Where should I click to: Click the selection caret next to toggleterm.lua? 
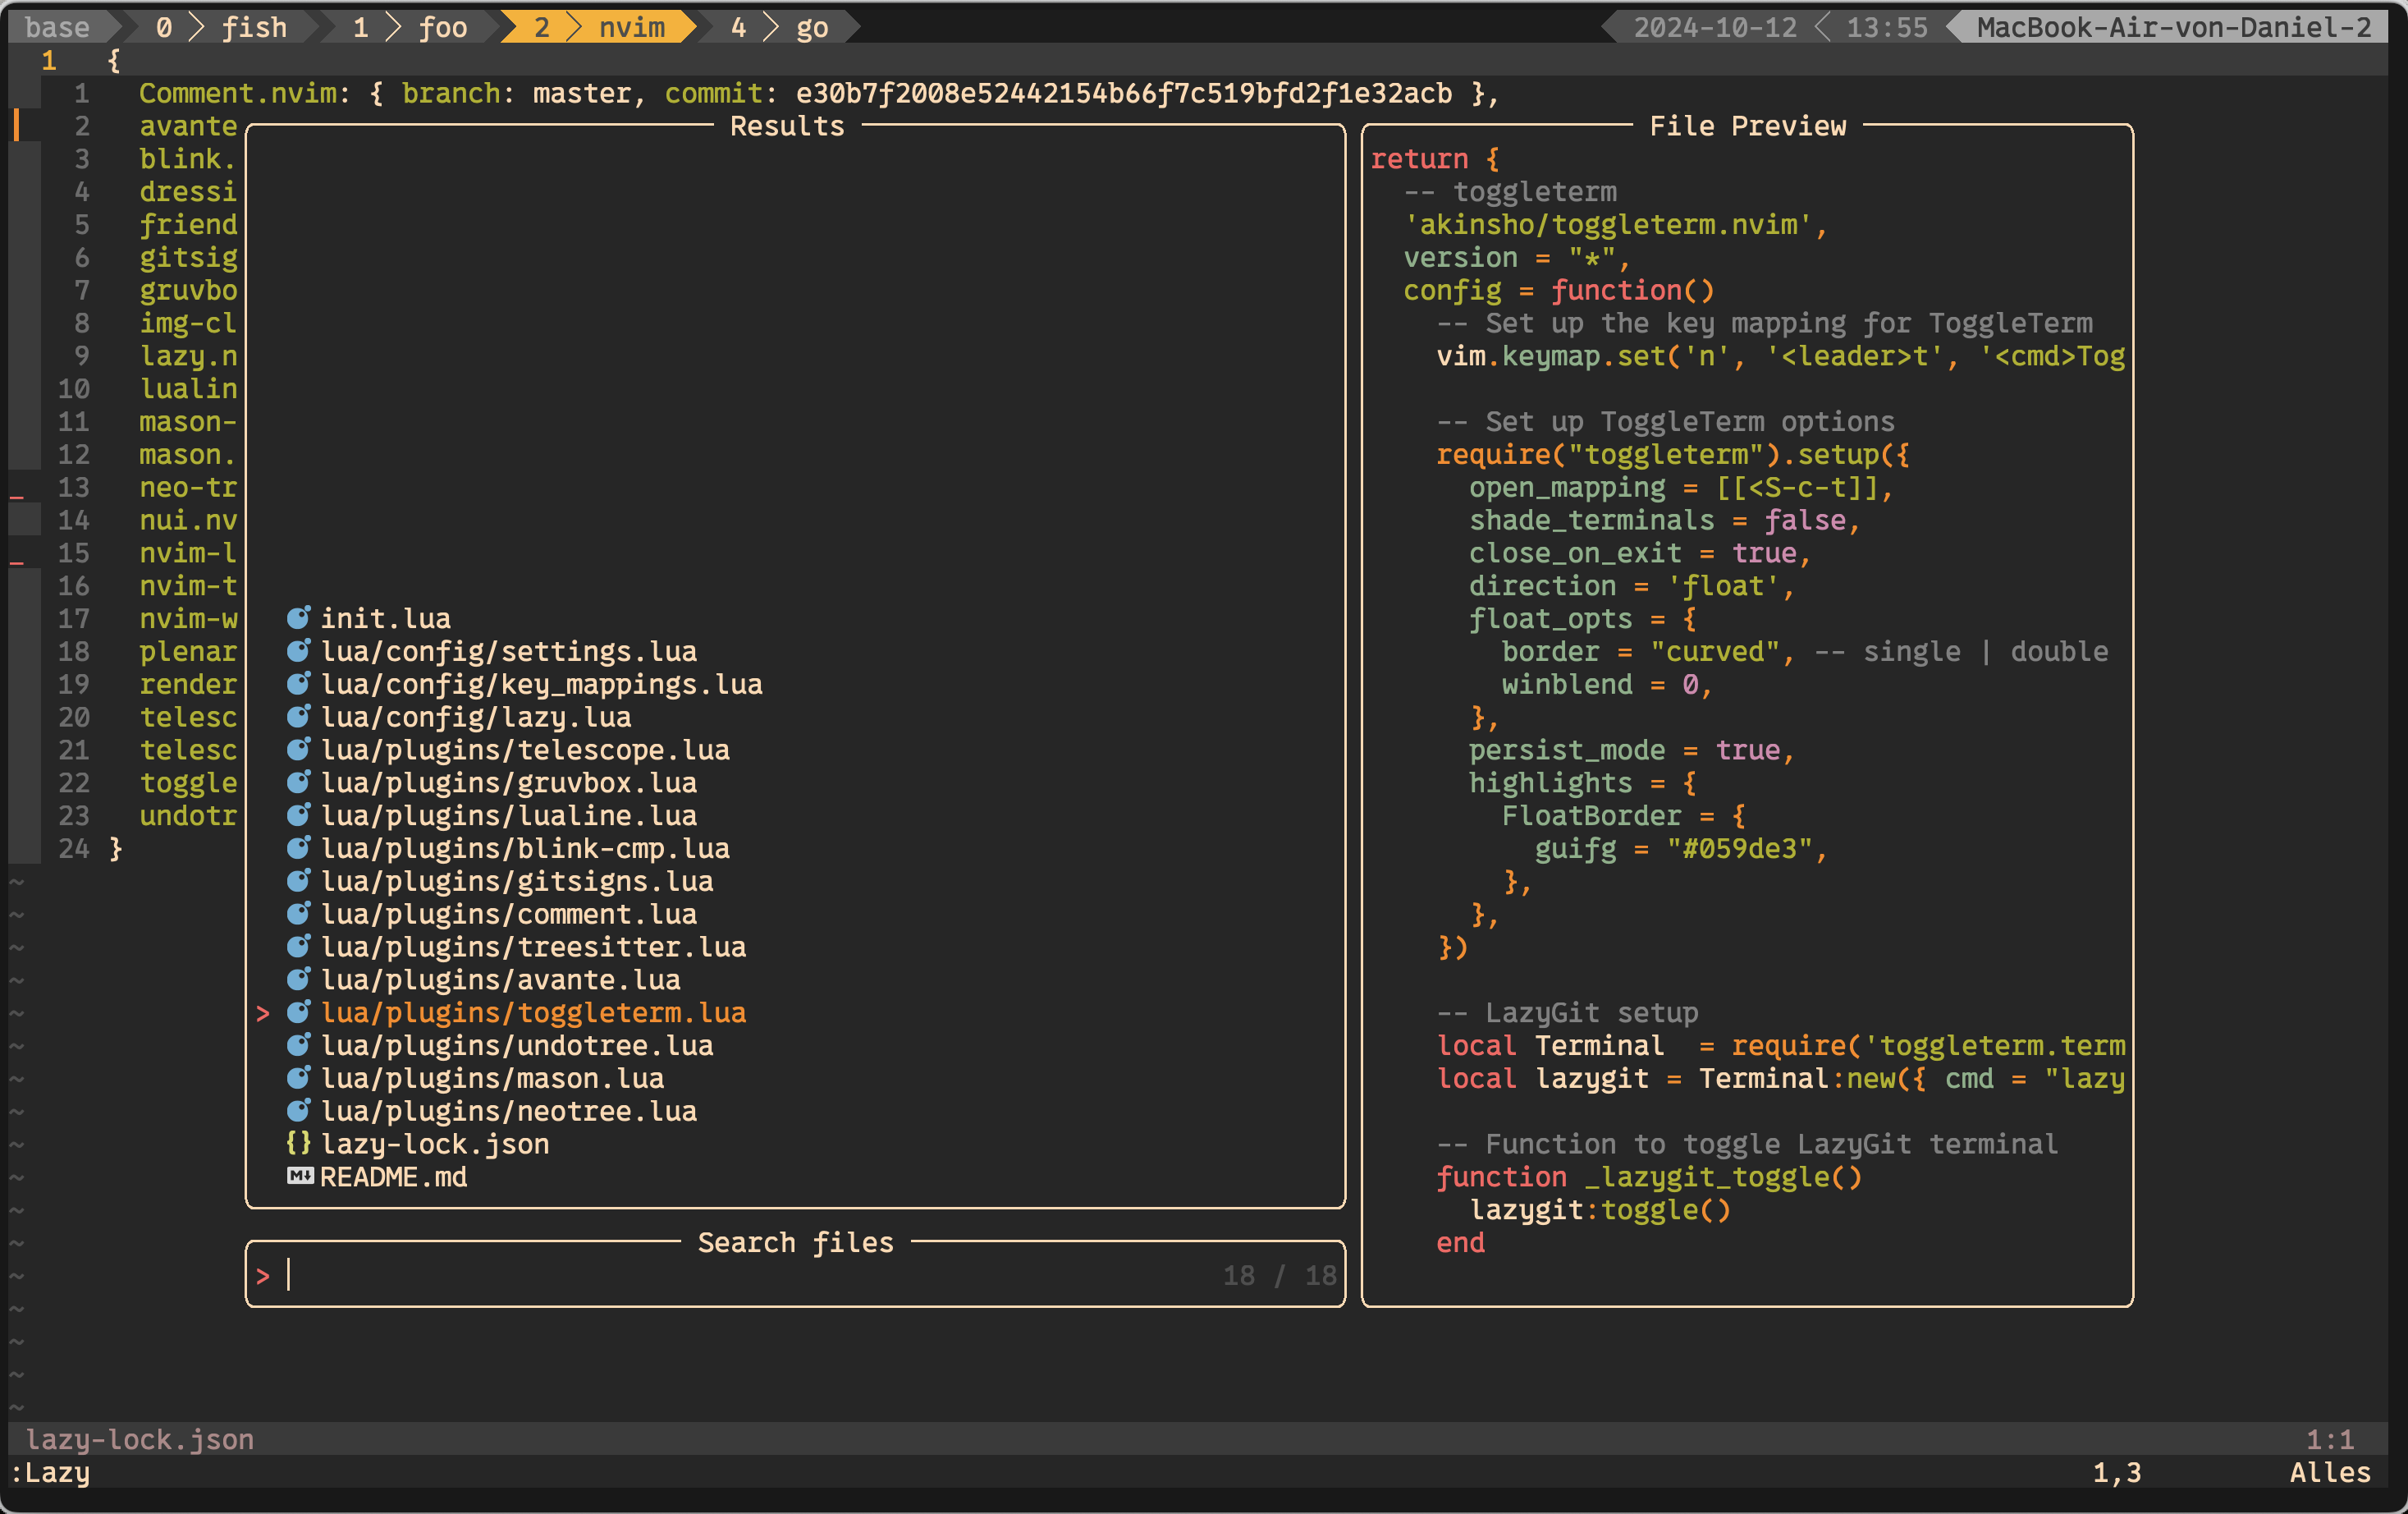click(x=263, y=1014)
